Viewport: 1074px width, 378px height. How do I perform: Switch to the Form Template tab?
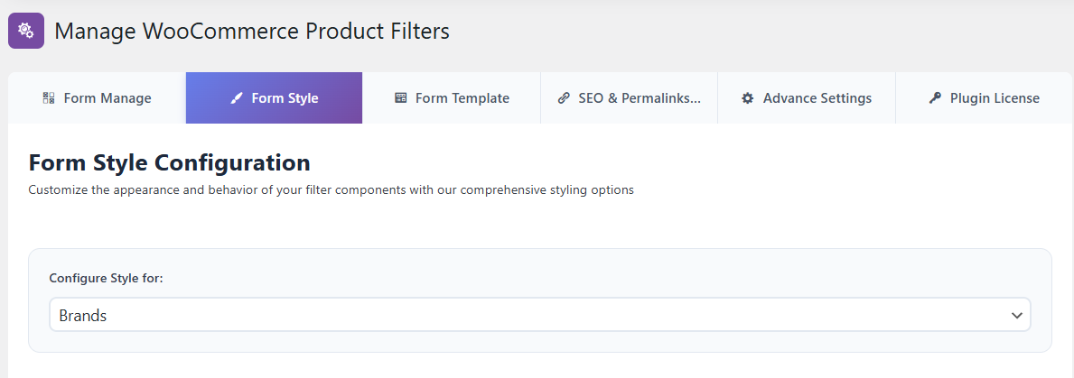452,97
